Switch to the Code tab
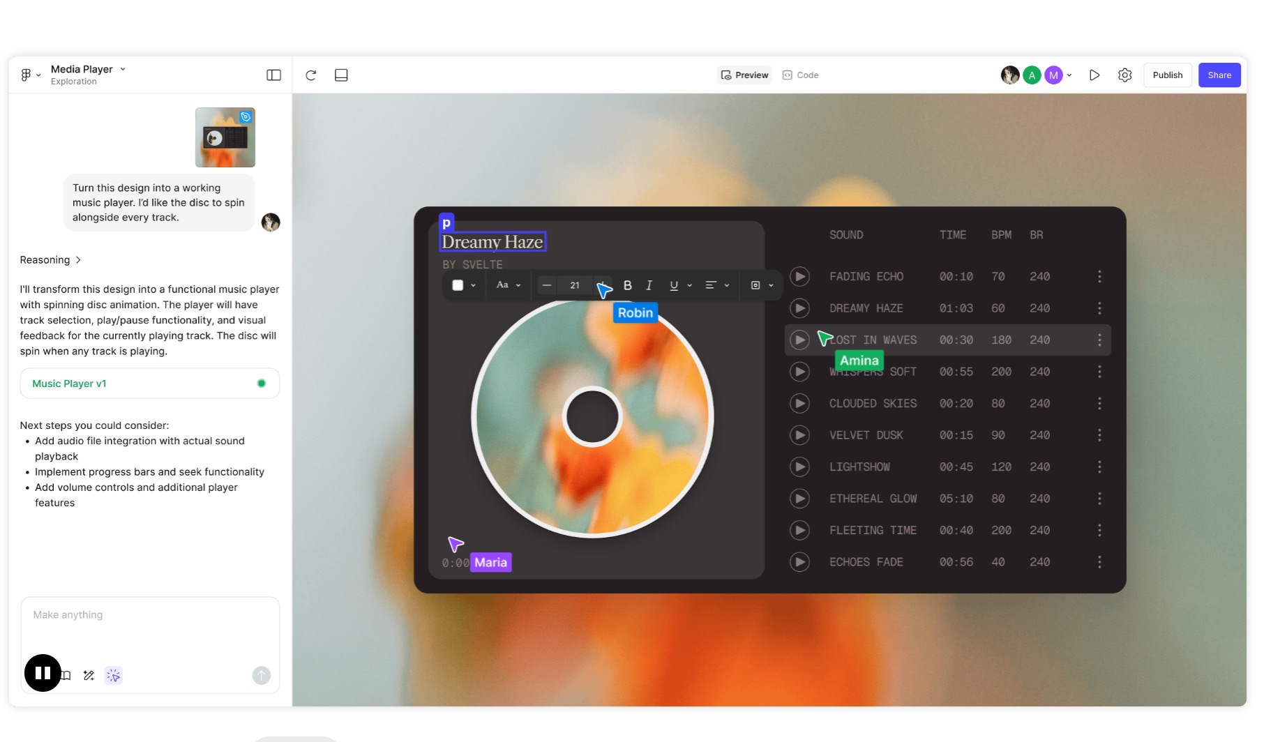The image size is (1264, 742). pyautogui.click(x=800, y=75)
